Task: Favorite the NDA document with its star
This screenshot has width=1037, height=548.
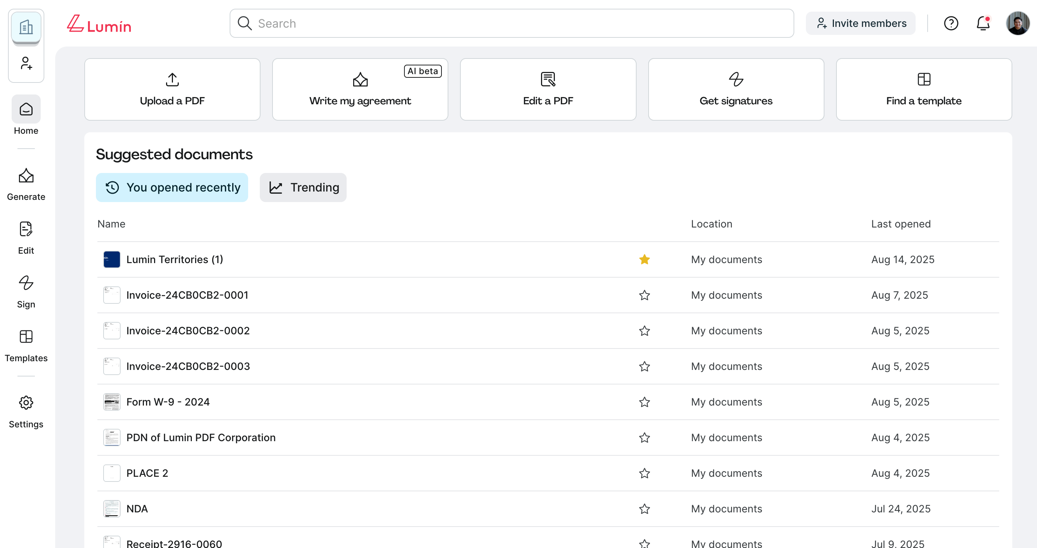Action: (644, 508)
